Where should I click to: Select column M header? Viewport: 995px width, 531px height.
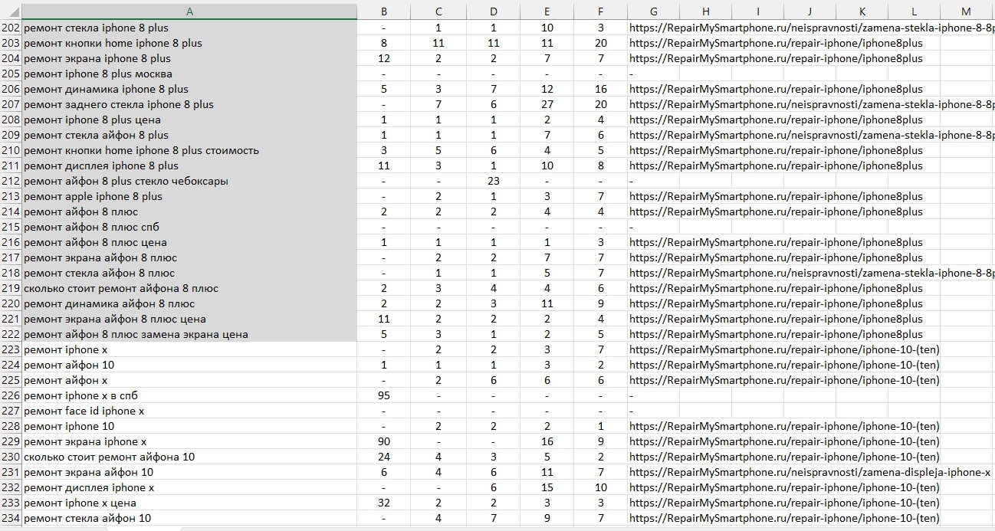tap(966, 11)
